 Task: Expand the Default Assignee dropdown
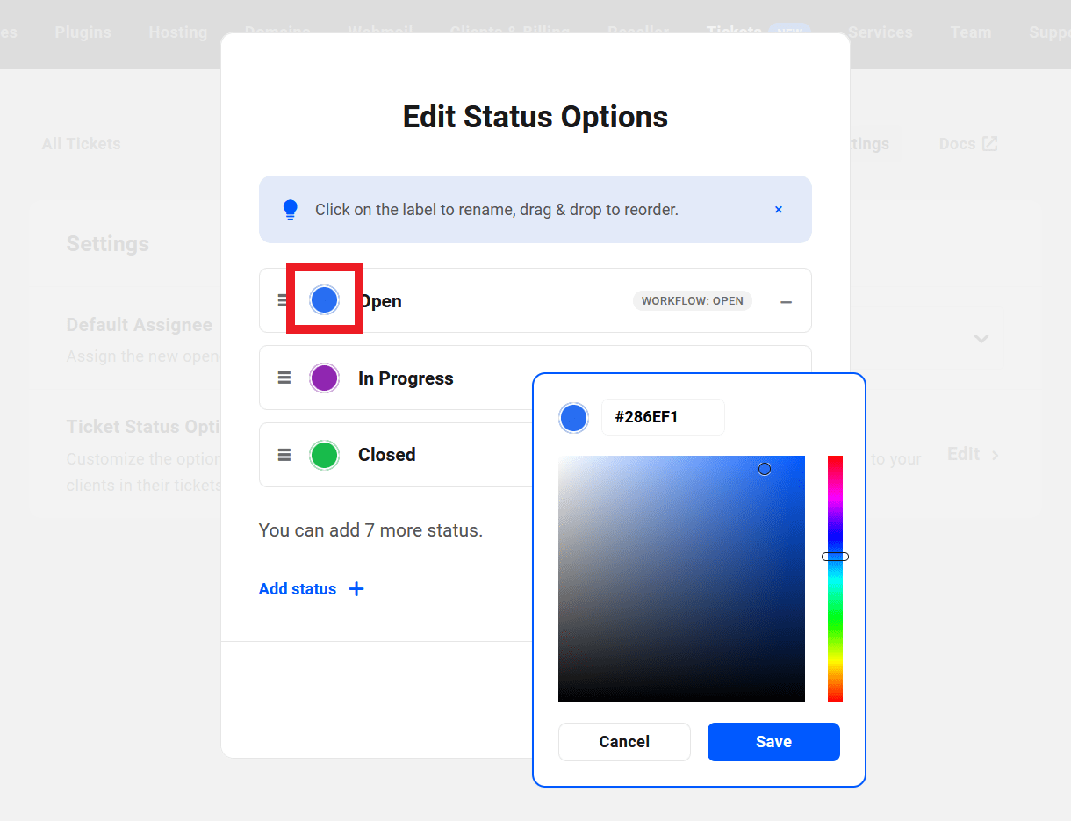pyautogui.click(x=981, y=339)
